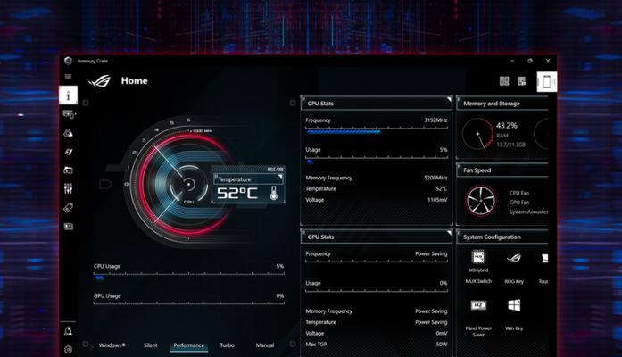
Task: Maximize the Armoury Crate window
Action: coord(530,61)
